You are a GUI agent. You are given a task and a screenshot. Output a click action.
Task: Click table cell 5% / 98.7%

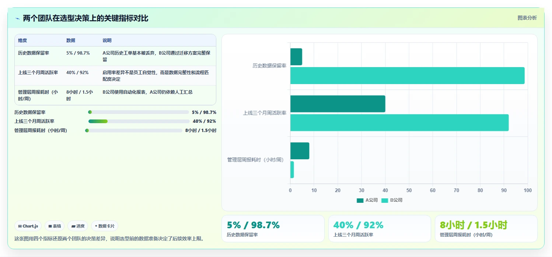pyautogui.click(x=78, y=53)
